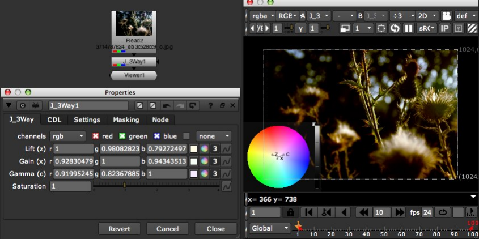This screenshot has width=479, height=239.
Task: Toggle the green channel checkbox
Action: [x=122, y=136]
